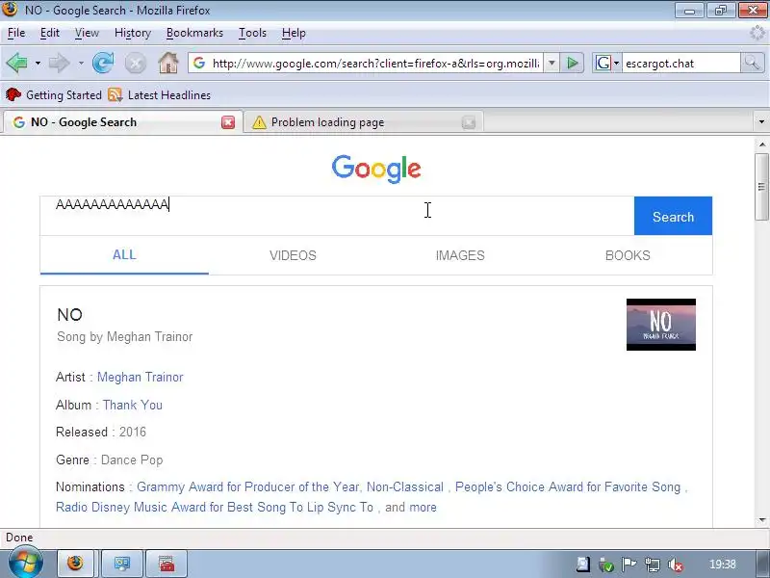
Task: Click the Windows Start orb
Action: point(25,563)
